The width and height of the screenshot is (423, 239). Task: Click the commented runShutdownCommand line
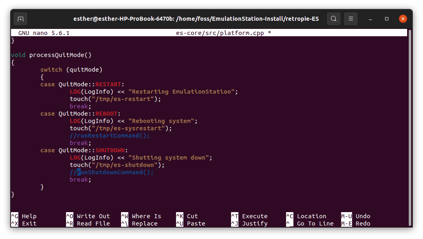click(111, 172)
